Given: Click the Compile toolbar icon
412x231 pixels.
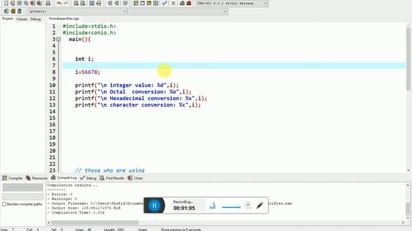Looking at the screenshot, I should point(136,3).
